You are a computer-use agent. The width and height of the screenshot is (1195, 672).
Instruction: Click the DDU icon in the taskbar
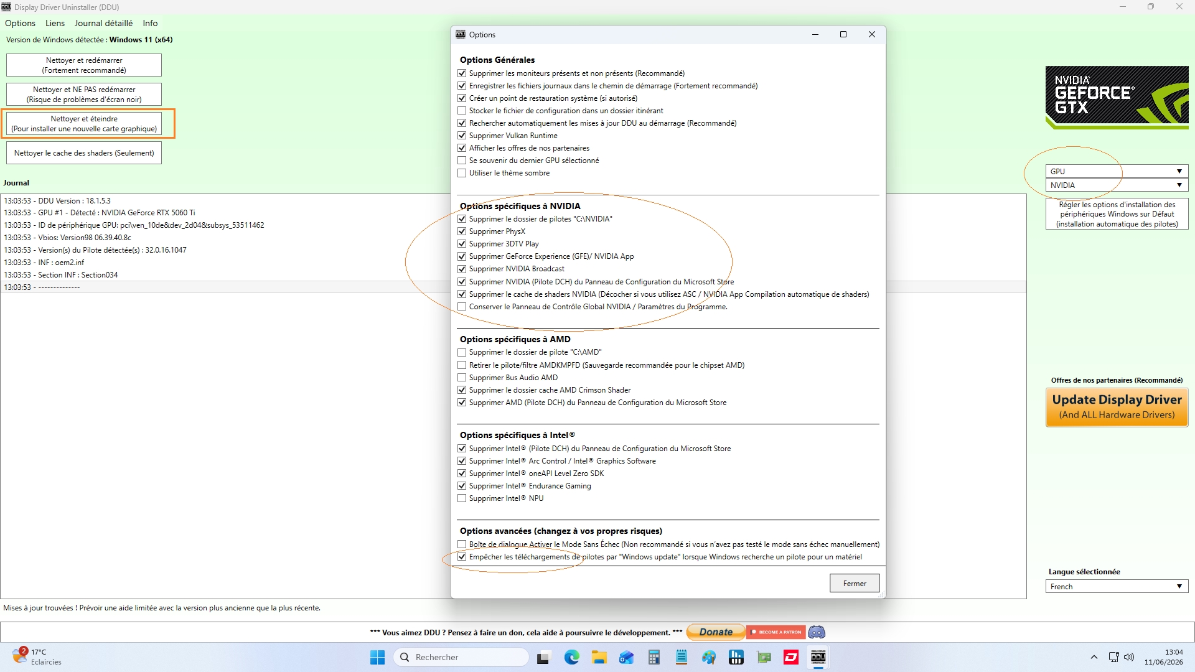[x=818, y=657]
